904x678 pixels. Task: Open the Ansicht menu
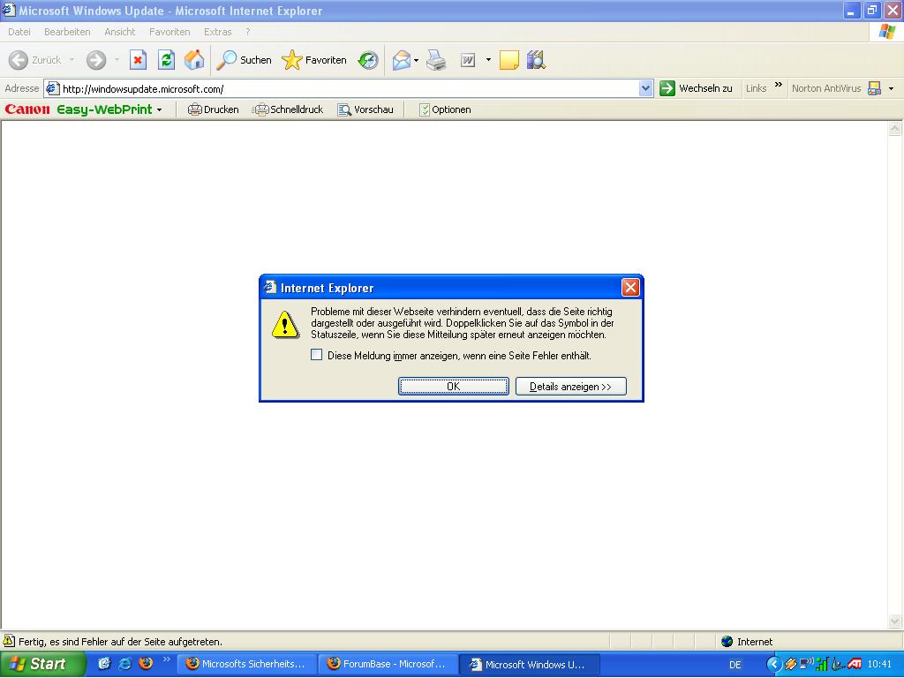[x=120, y=32]
